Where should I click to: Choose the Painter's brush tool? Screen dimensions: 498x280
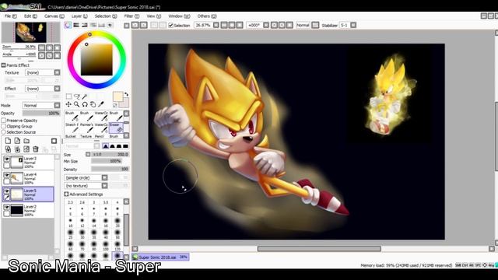[86, 128]
